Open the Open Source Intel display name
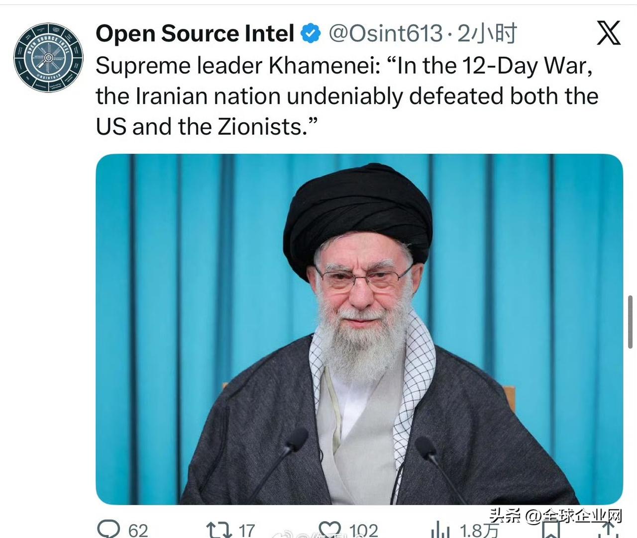Screen dimensions: 637x538 195,34
